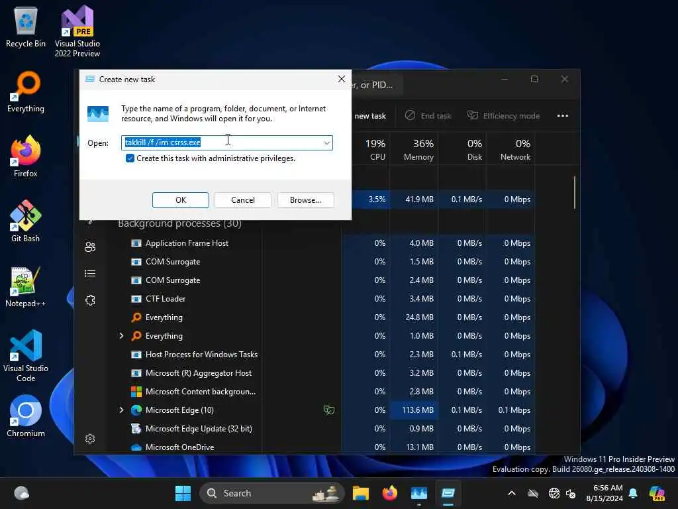Screen dimensions: 678x509
Task: Click the End task icon in Task Manager
Action: (x=410, y=115)
